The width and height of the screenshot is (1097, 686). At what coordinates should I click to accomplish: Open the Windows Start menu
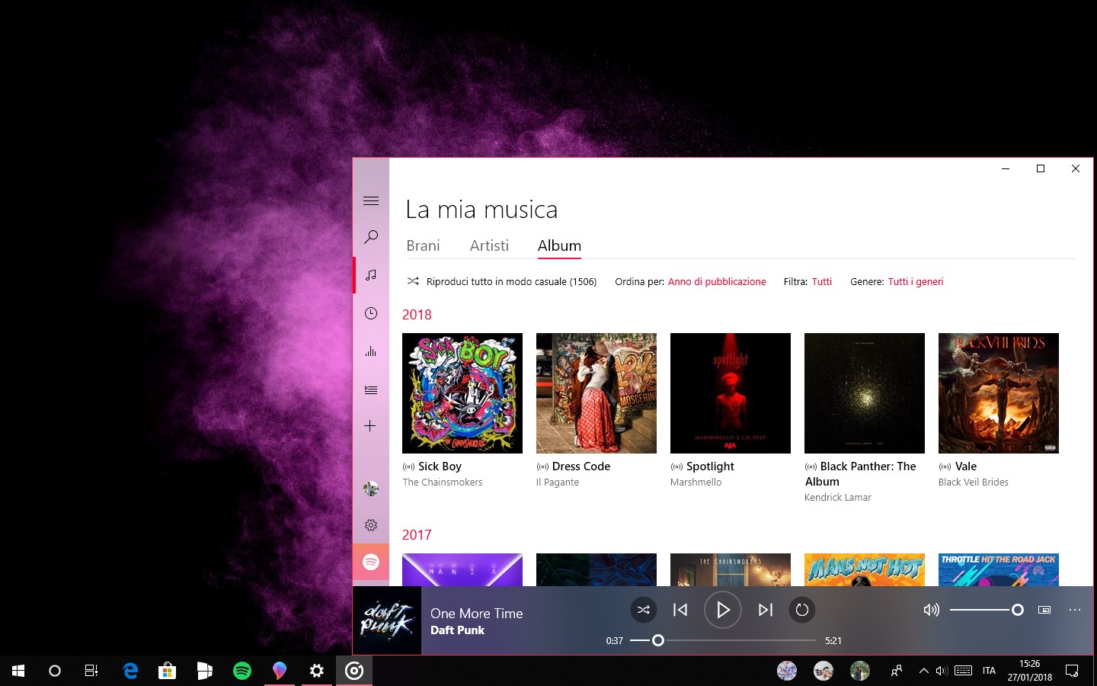point(18,671)
